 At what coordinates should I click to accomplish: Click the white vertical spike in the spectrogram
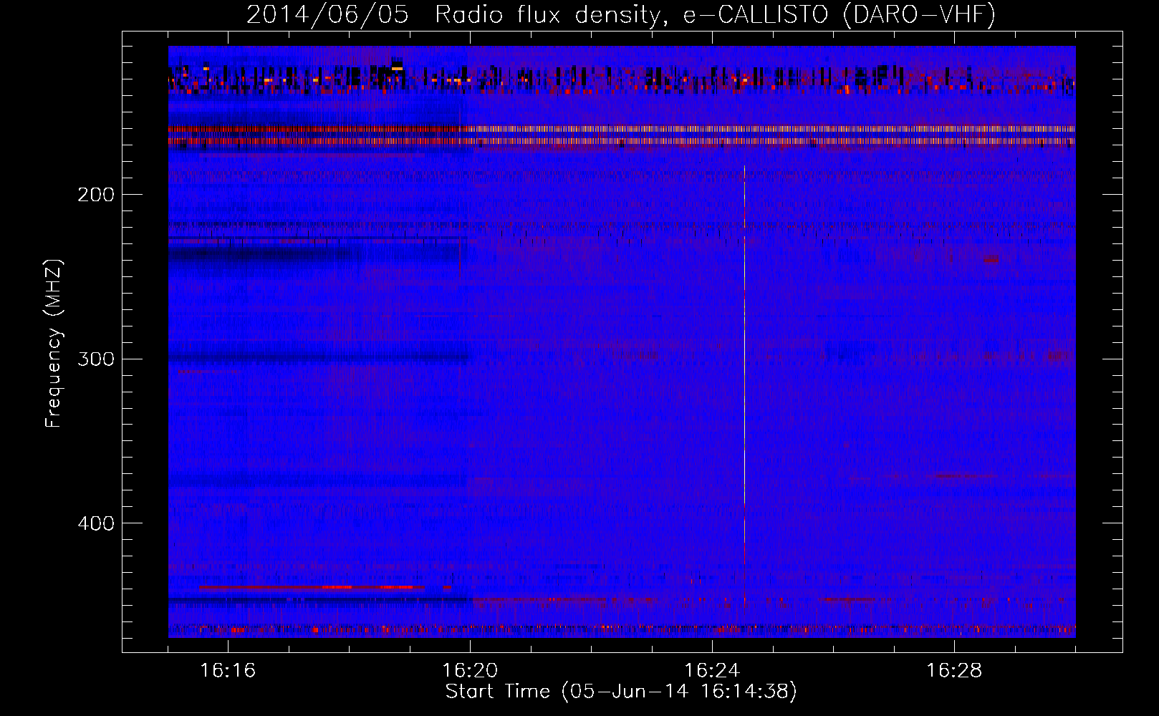tap(744, 365)
